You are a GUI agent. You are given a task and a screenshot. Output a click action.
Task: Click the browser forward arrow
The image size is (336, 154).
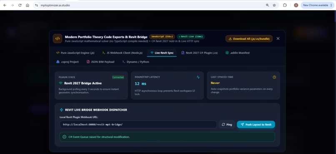12,5
